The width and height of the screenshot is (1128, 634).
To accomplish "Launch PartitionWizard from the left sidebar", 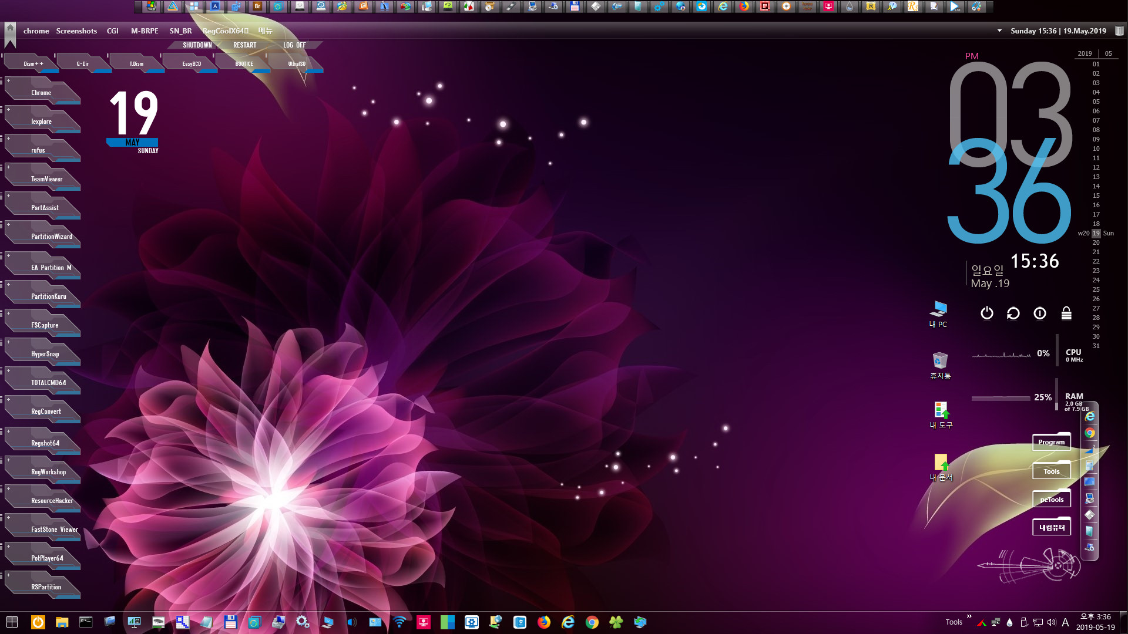I will click(x=42, y=235).
